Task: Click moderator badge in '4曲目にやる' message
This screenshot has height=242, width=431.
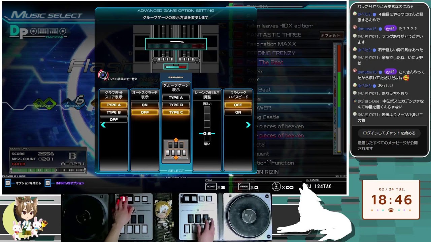Action: pyautogui.click(x=374, y=14)
